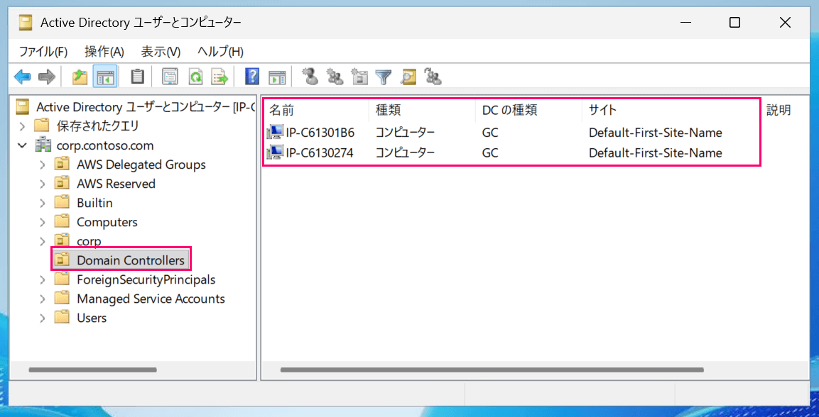
Task: Create a new organizational unit with toolbar icon
Action: point(359,77)
